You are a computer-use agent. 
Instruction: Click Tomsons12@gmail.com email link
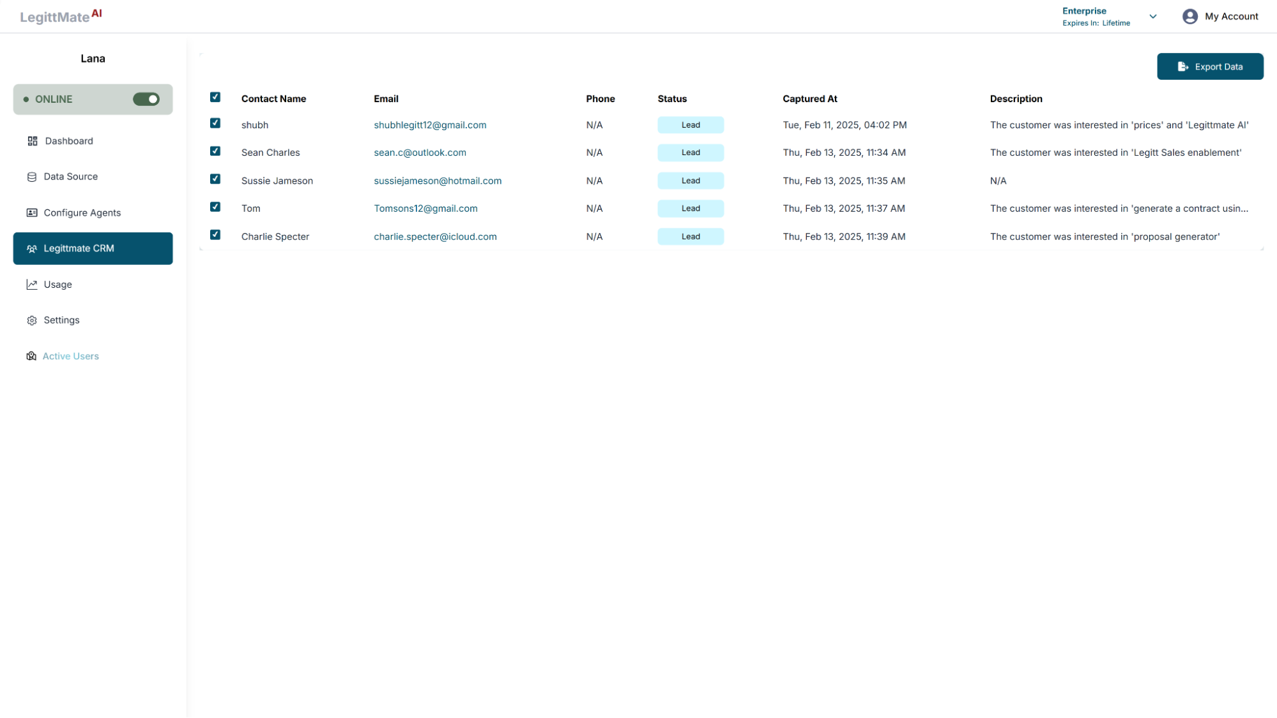(425, 209)
